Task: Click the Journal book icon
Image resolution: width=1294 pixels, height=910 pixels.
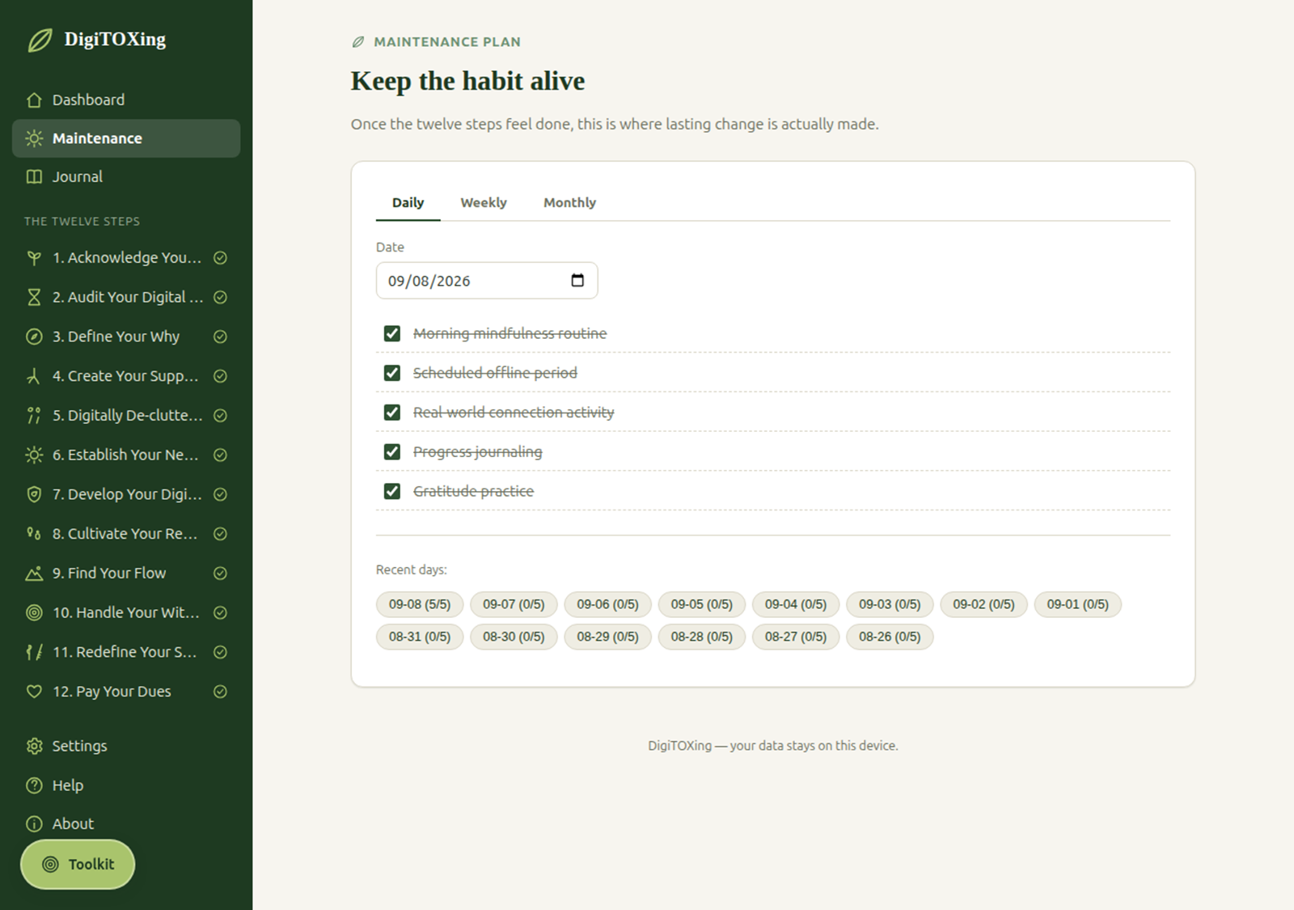Action: pos(34,177)
